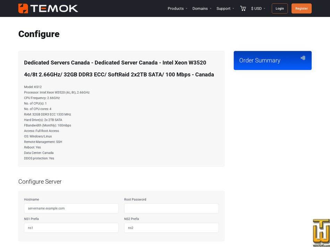The image size is (330, 247).
Task: Click the Login button
Action: pyautogui.click(x=280, y=8)
